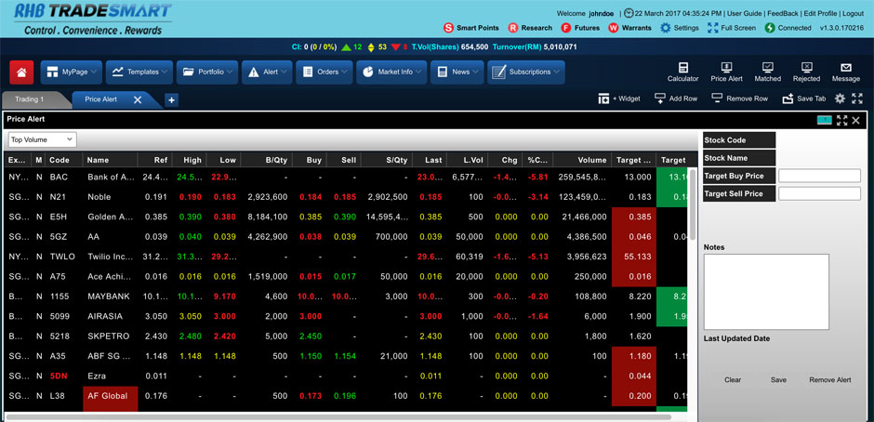
Task: Click the vertical scrollbar of the stock table
Action: pyautogui.click(x=693, y=205)
